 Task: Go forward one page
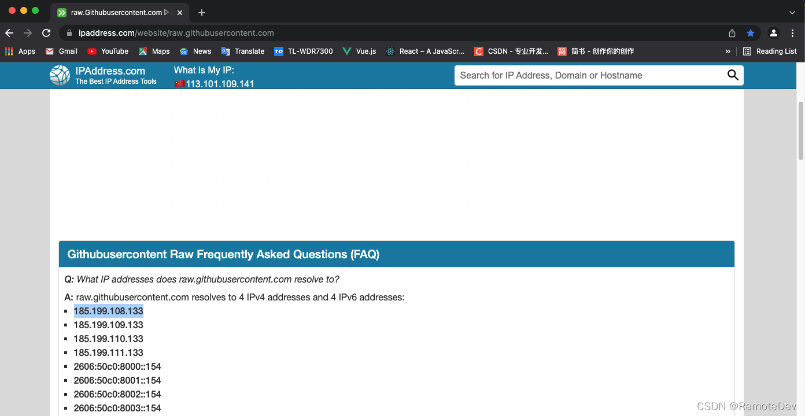28,33
